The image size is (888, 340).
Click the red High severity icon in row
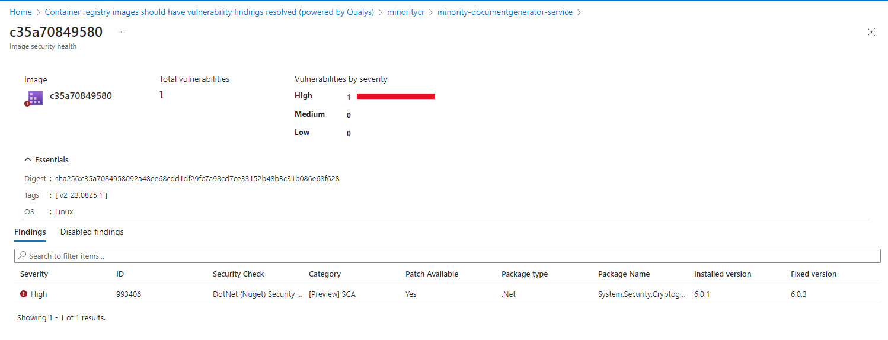pyautogui.click(x=24, y=294)
